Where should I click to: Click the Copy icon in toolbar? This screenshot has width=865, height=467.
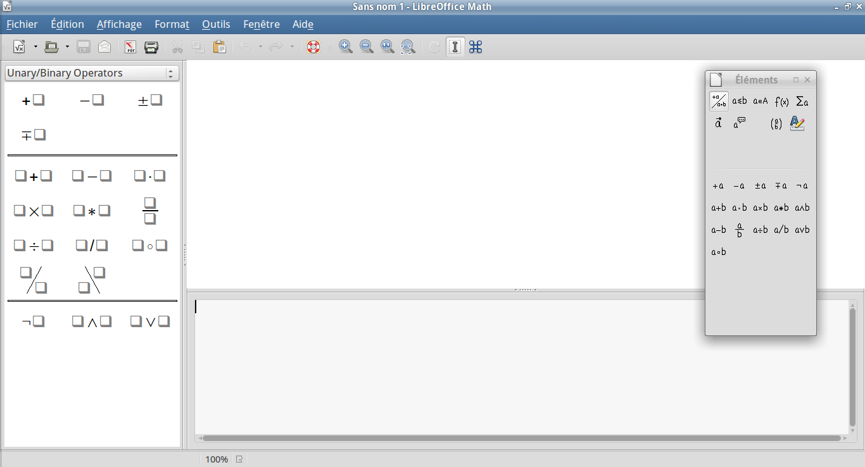pyautogui.click(x=198, y=47)
